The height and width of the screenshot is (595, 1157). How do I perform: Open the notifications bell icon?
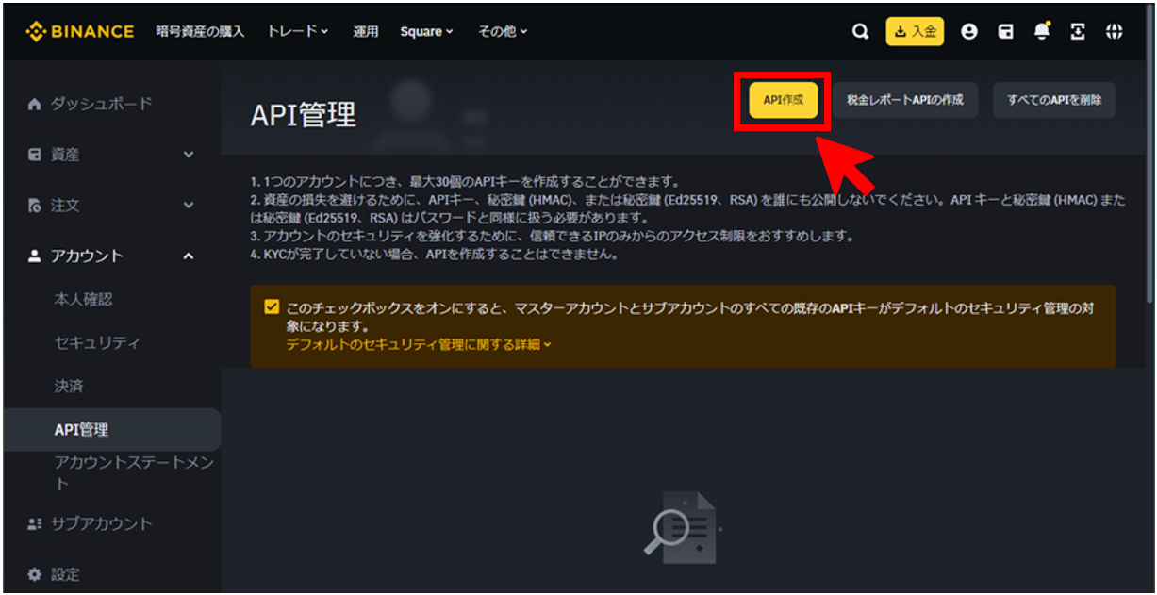[1041, 31]
